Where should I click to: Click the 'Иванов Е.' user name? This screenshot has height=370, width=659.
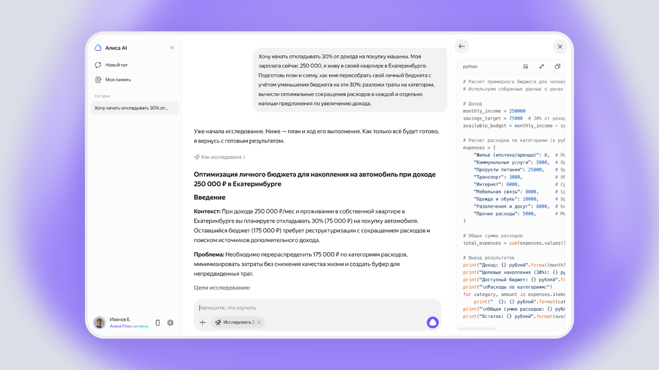coord(120,319)
